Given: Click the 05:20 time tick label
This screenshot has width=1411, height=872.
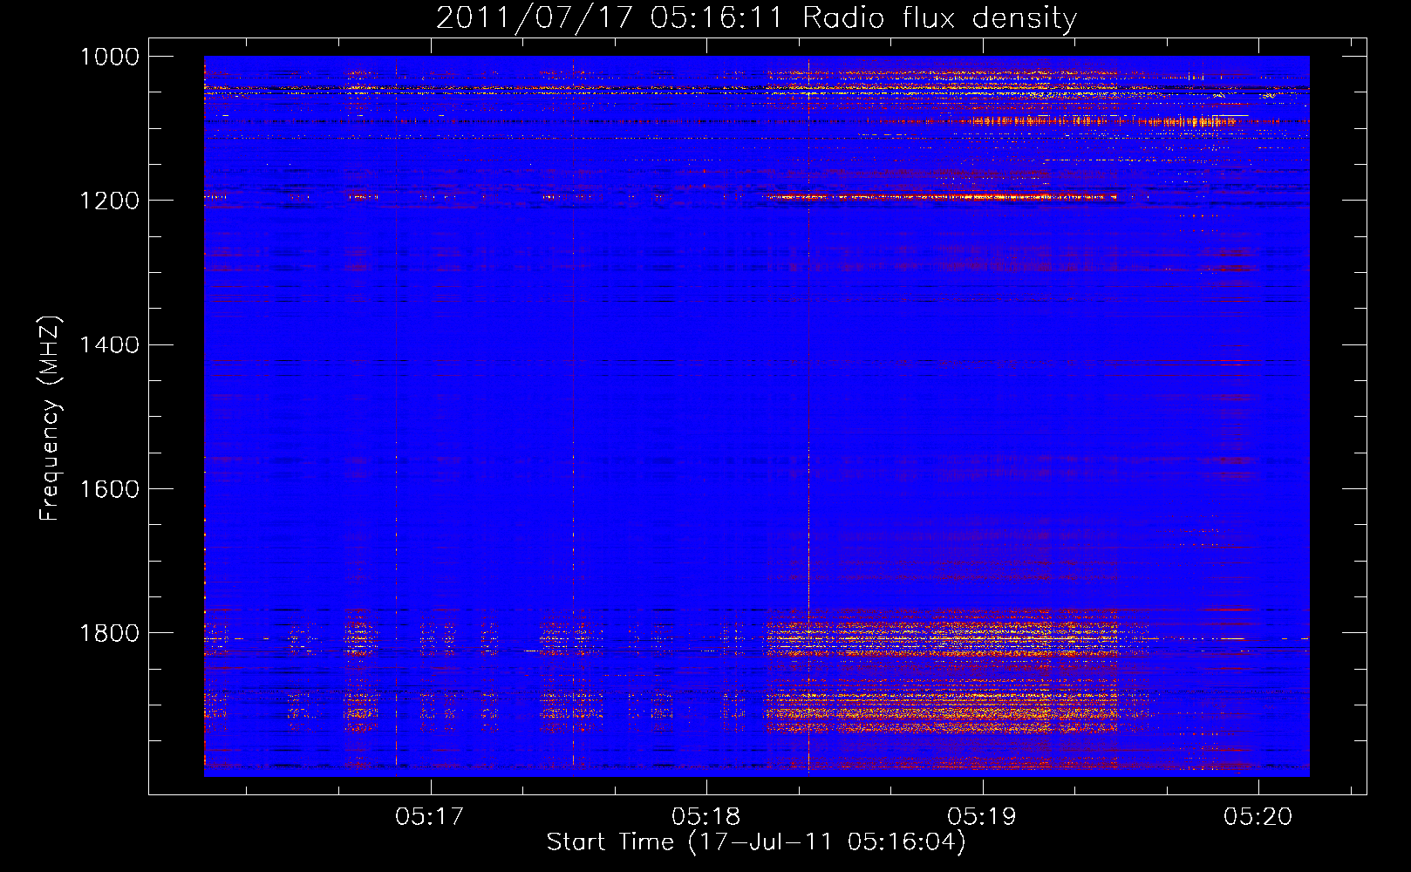Looking at the screenshot, I should click(1258, 817).
